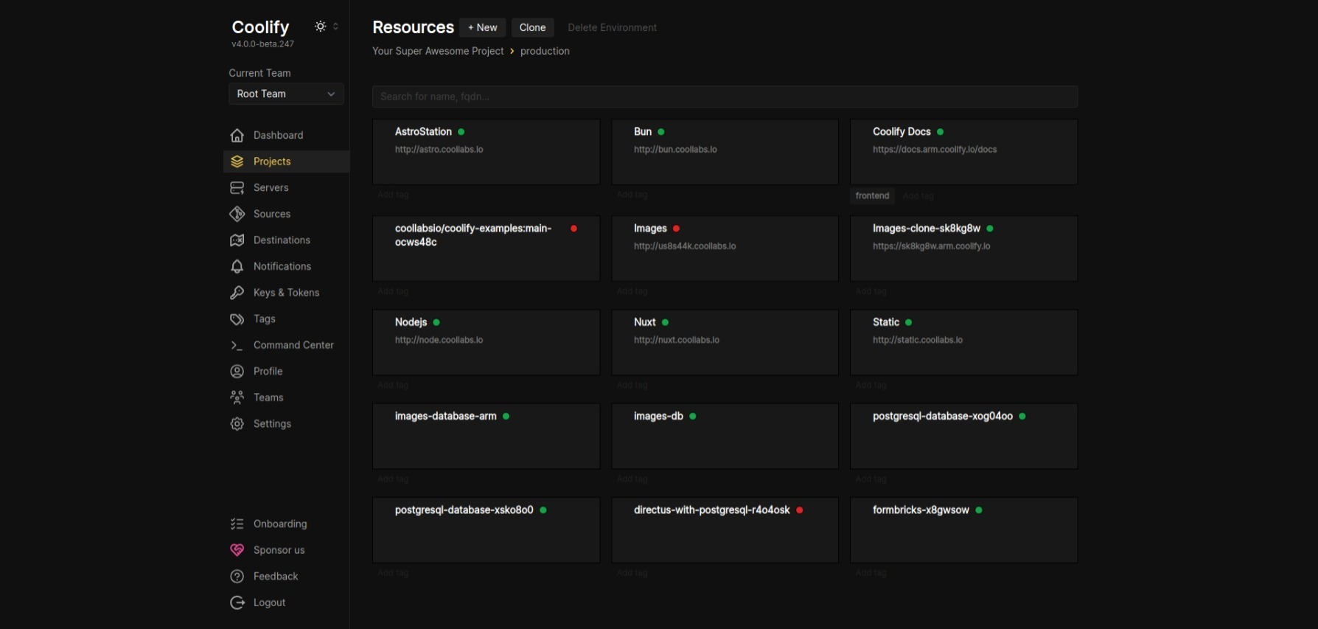Click the Servers icon in sidebar

click(x=237, y=188)
